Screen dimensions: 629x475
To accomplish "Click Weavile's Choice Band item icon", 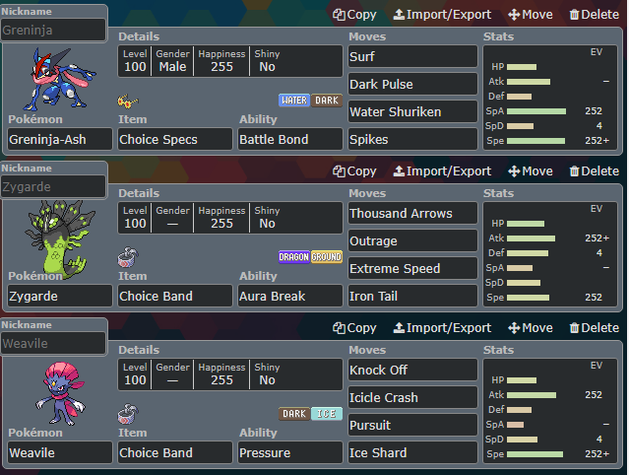I will point(128,414).
